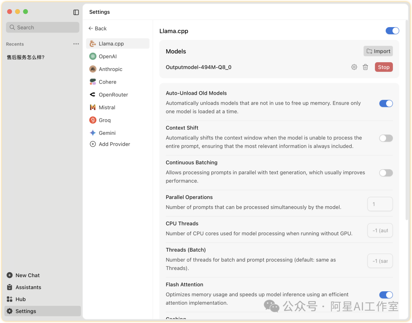Screen dimensions: 412x323
Task: Start a New Chat
Action: pyautogui.click(x=43, y=275)
